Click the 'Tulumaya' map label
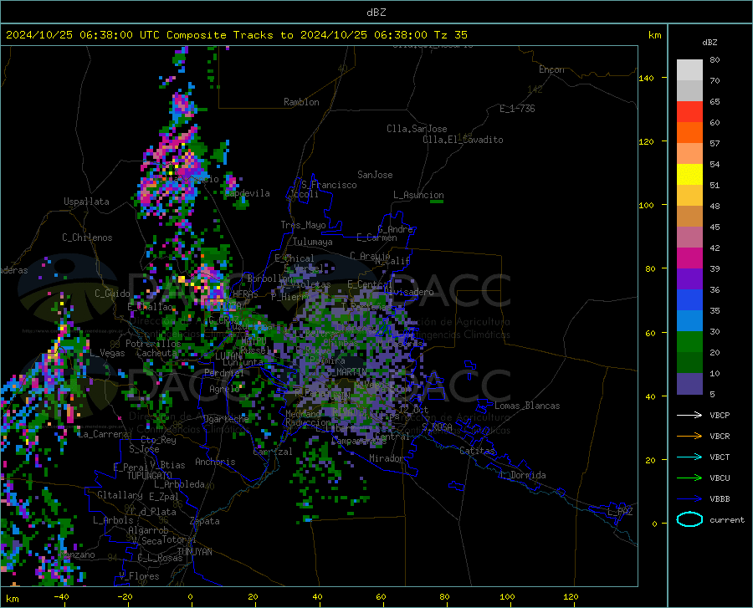The width and height of the screenshot is (753, 608). pos(313,242)
